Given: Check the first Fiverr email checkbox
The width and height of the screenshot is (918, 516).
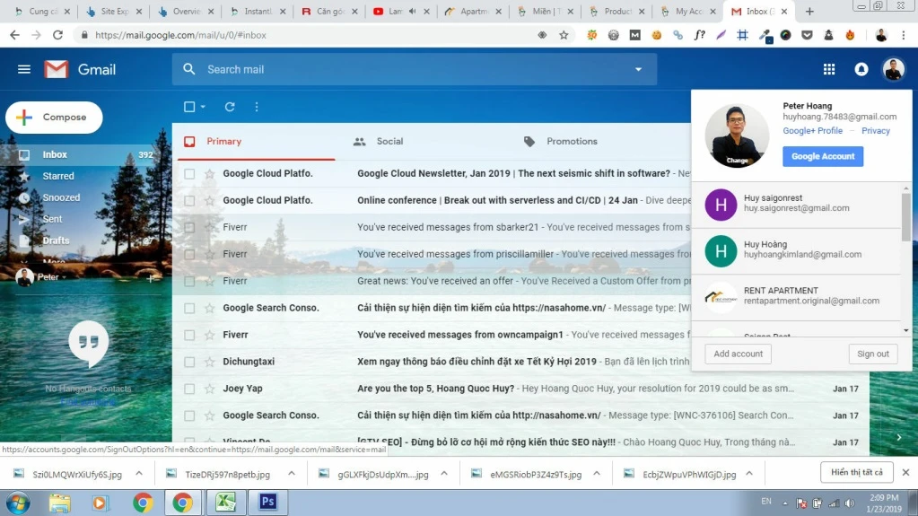Looking at the screenshot, I should (x=189, y=228).
